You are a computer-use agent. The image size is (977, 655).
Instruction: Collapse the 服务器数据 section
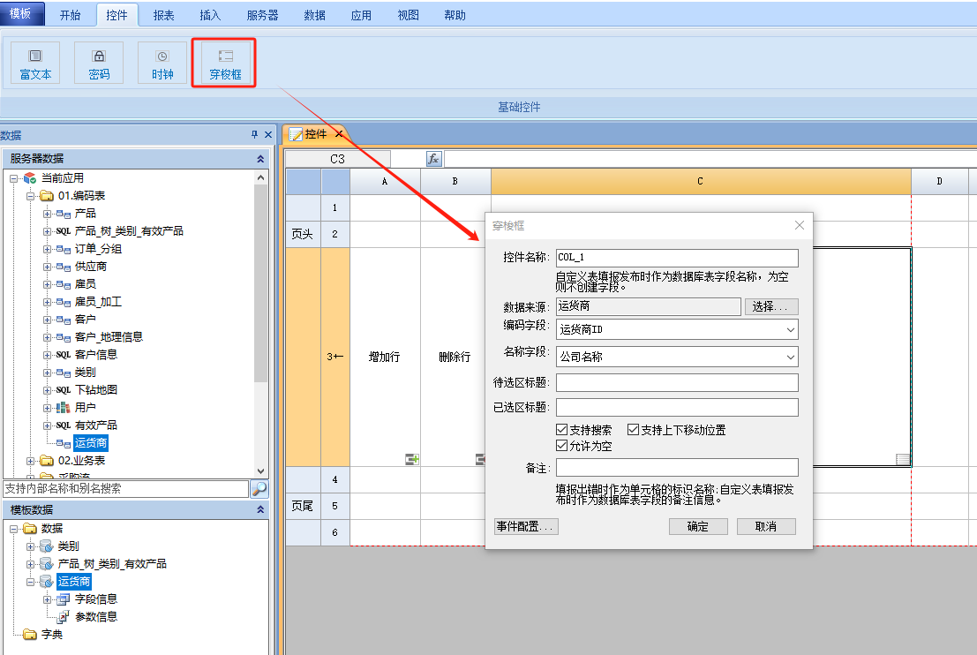260,159
